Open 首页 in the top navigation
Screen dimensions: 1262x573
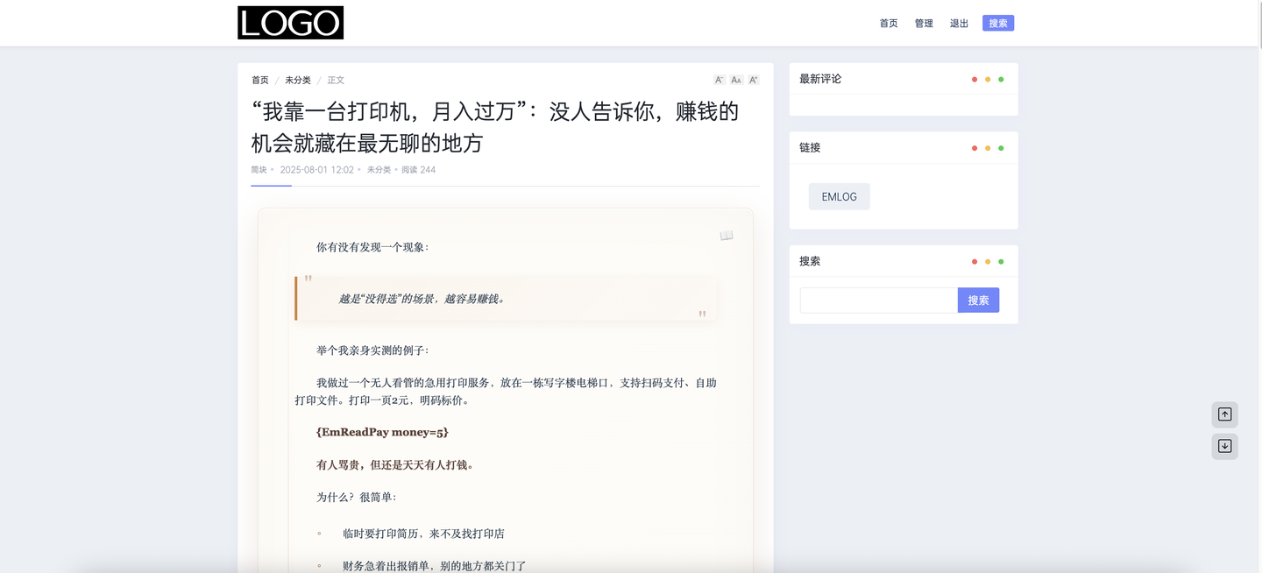(x=889, y=24)
